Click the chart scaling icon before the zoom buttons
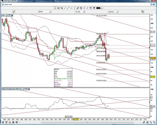The height and width of the screenshot is (125, 157). click(144, 122)
